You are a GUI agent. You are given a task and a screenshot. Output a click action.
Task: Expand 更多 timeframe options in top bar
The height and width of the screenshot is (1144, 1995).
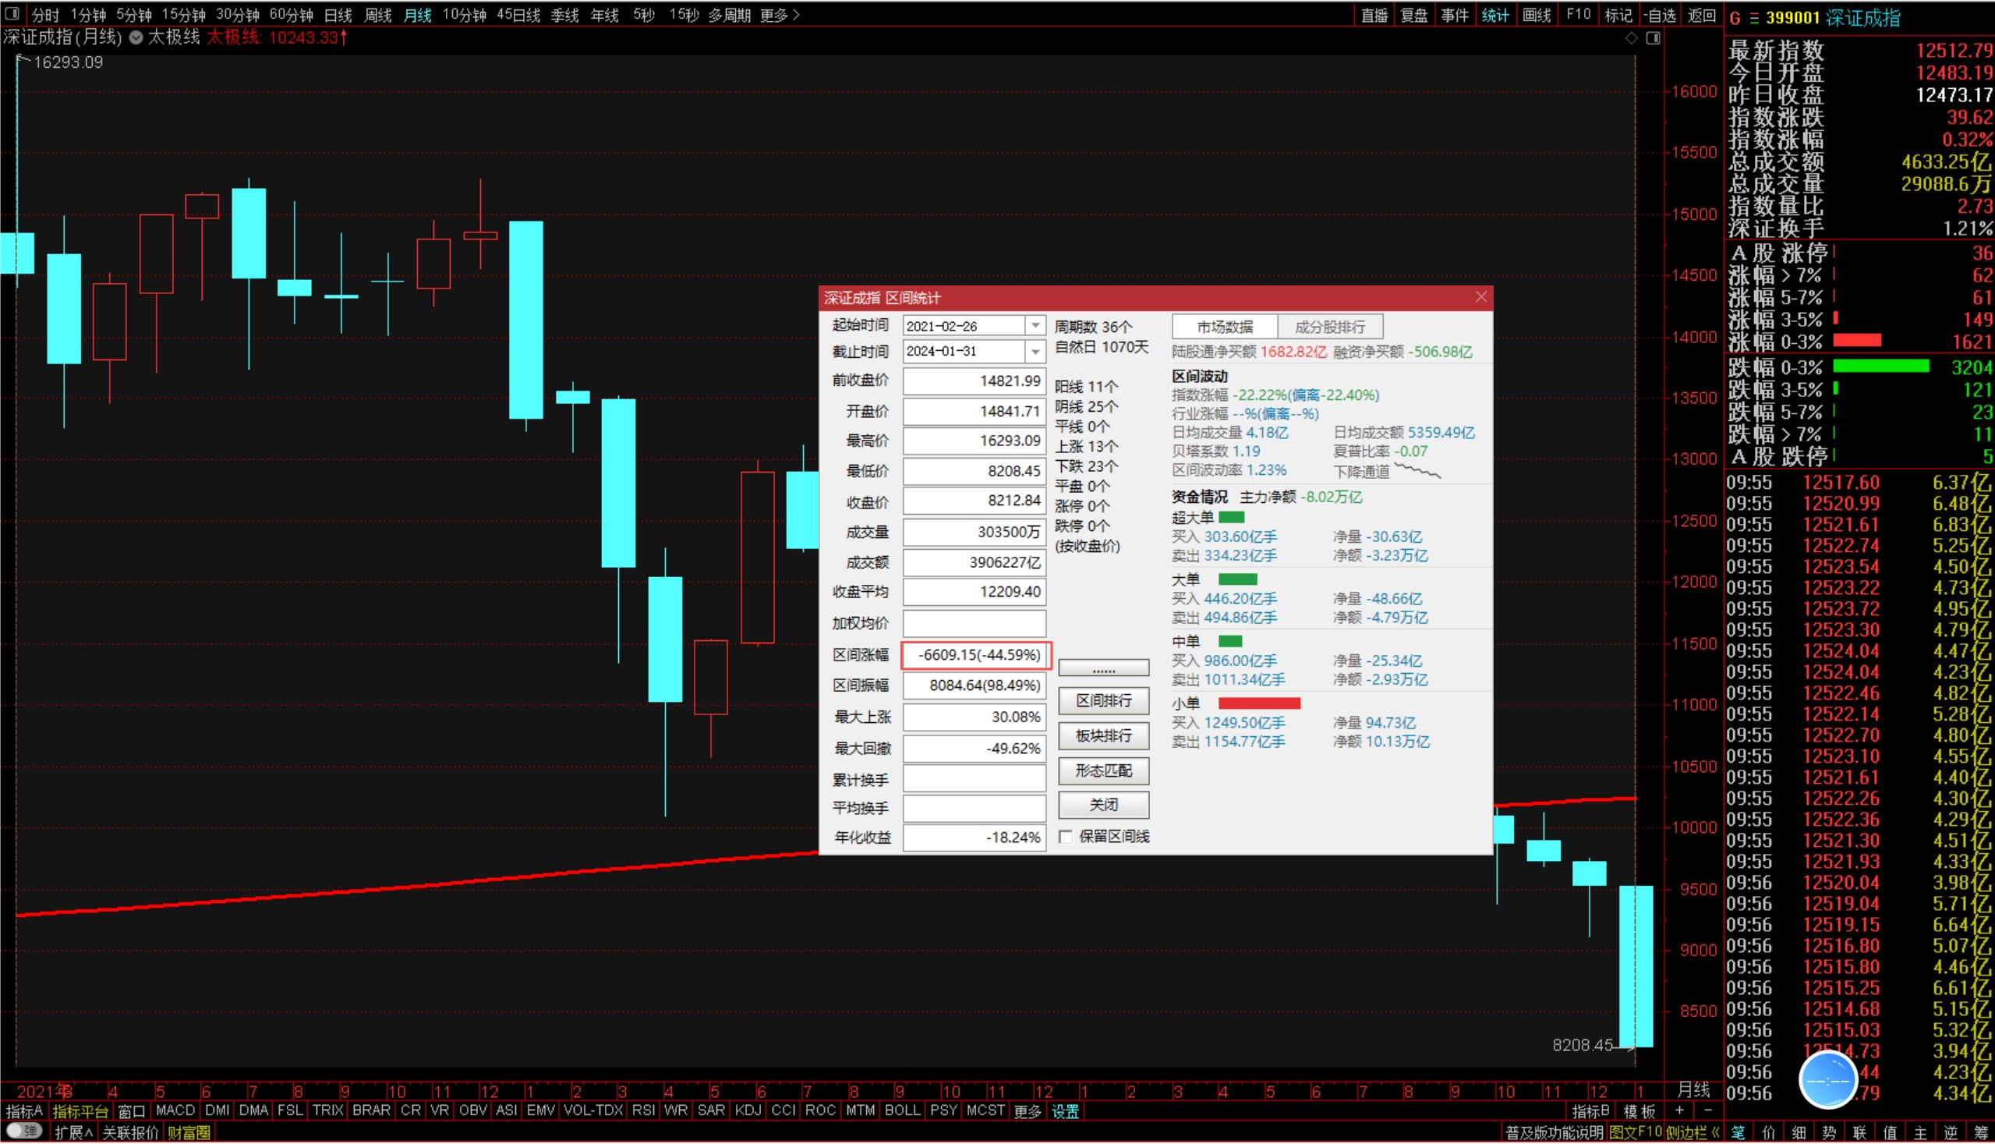tap(779, 15)
